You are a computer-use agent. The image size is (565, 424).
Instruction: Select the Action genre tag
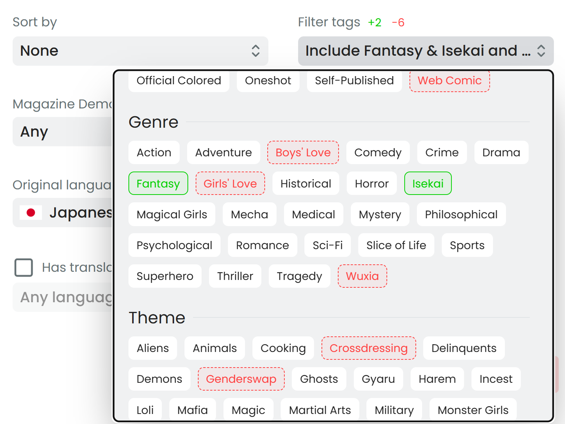[154, 153]
